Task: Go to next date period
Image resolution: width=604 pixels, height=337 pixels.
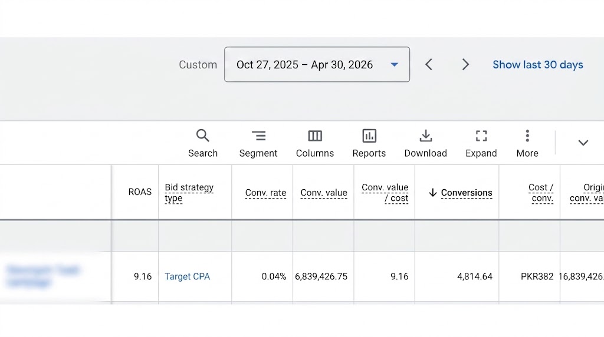Action: (465, 64)
